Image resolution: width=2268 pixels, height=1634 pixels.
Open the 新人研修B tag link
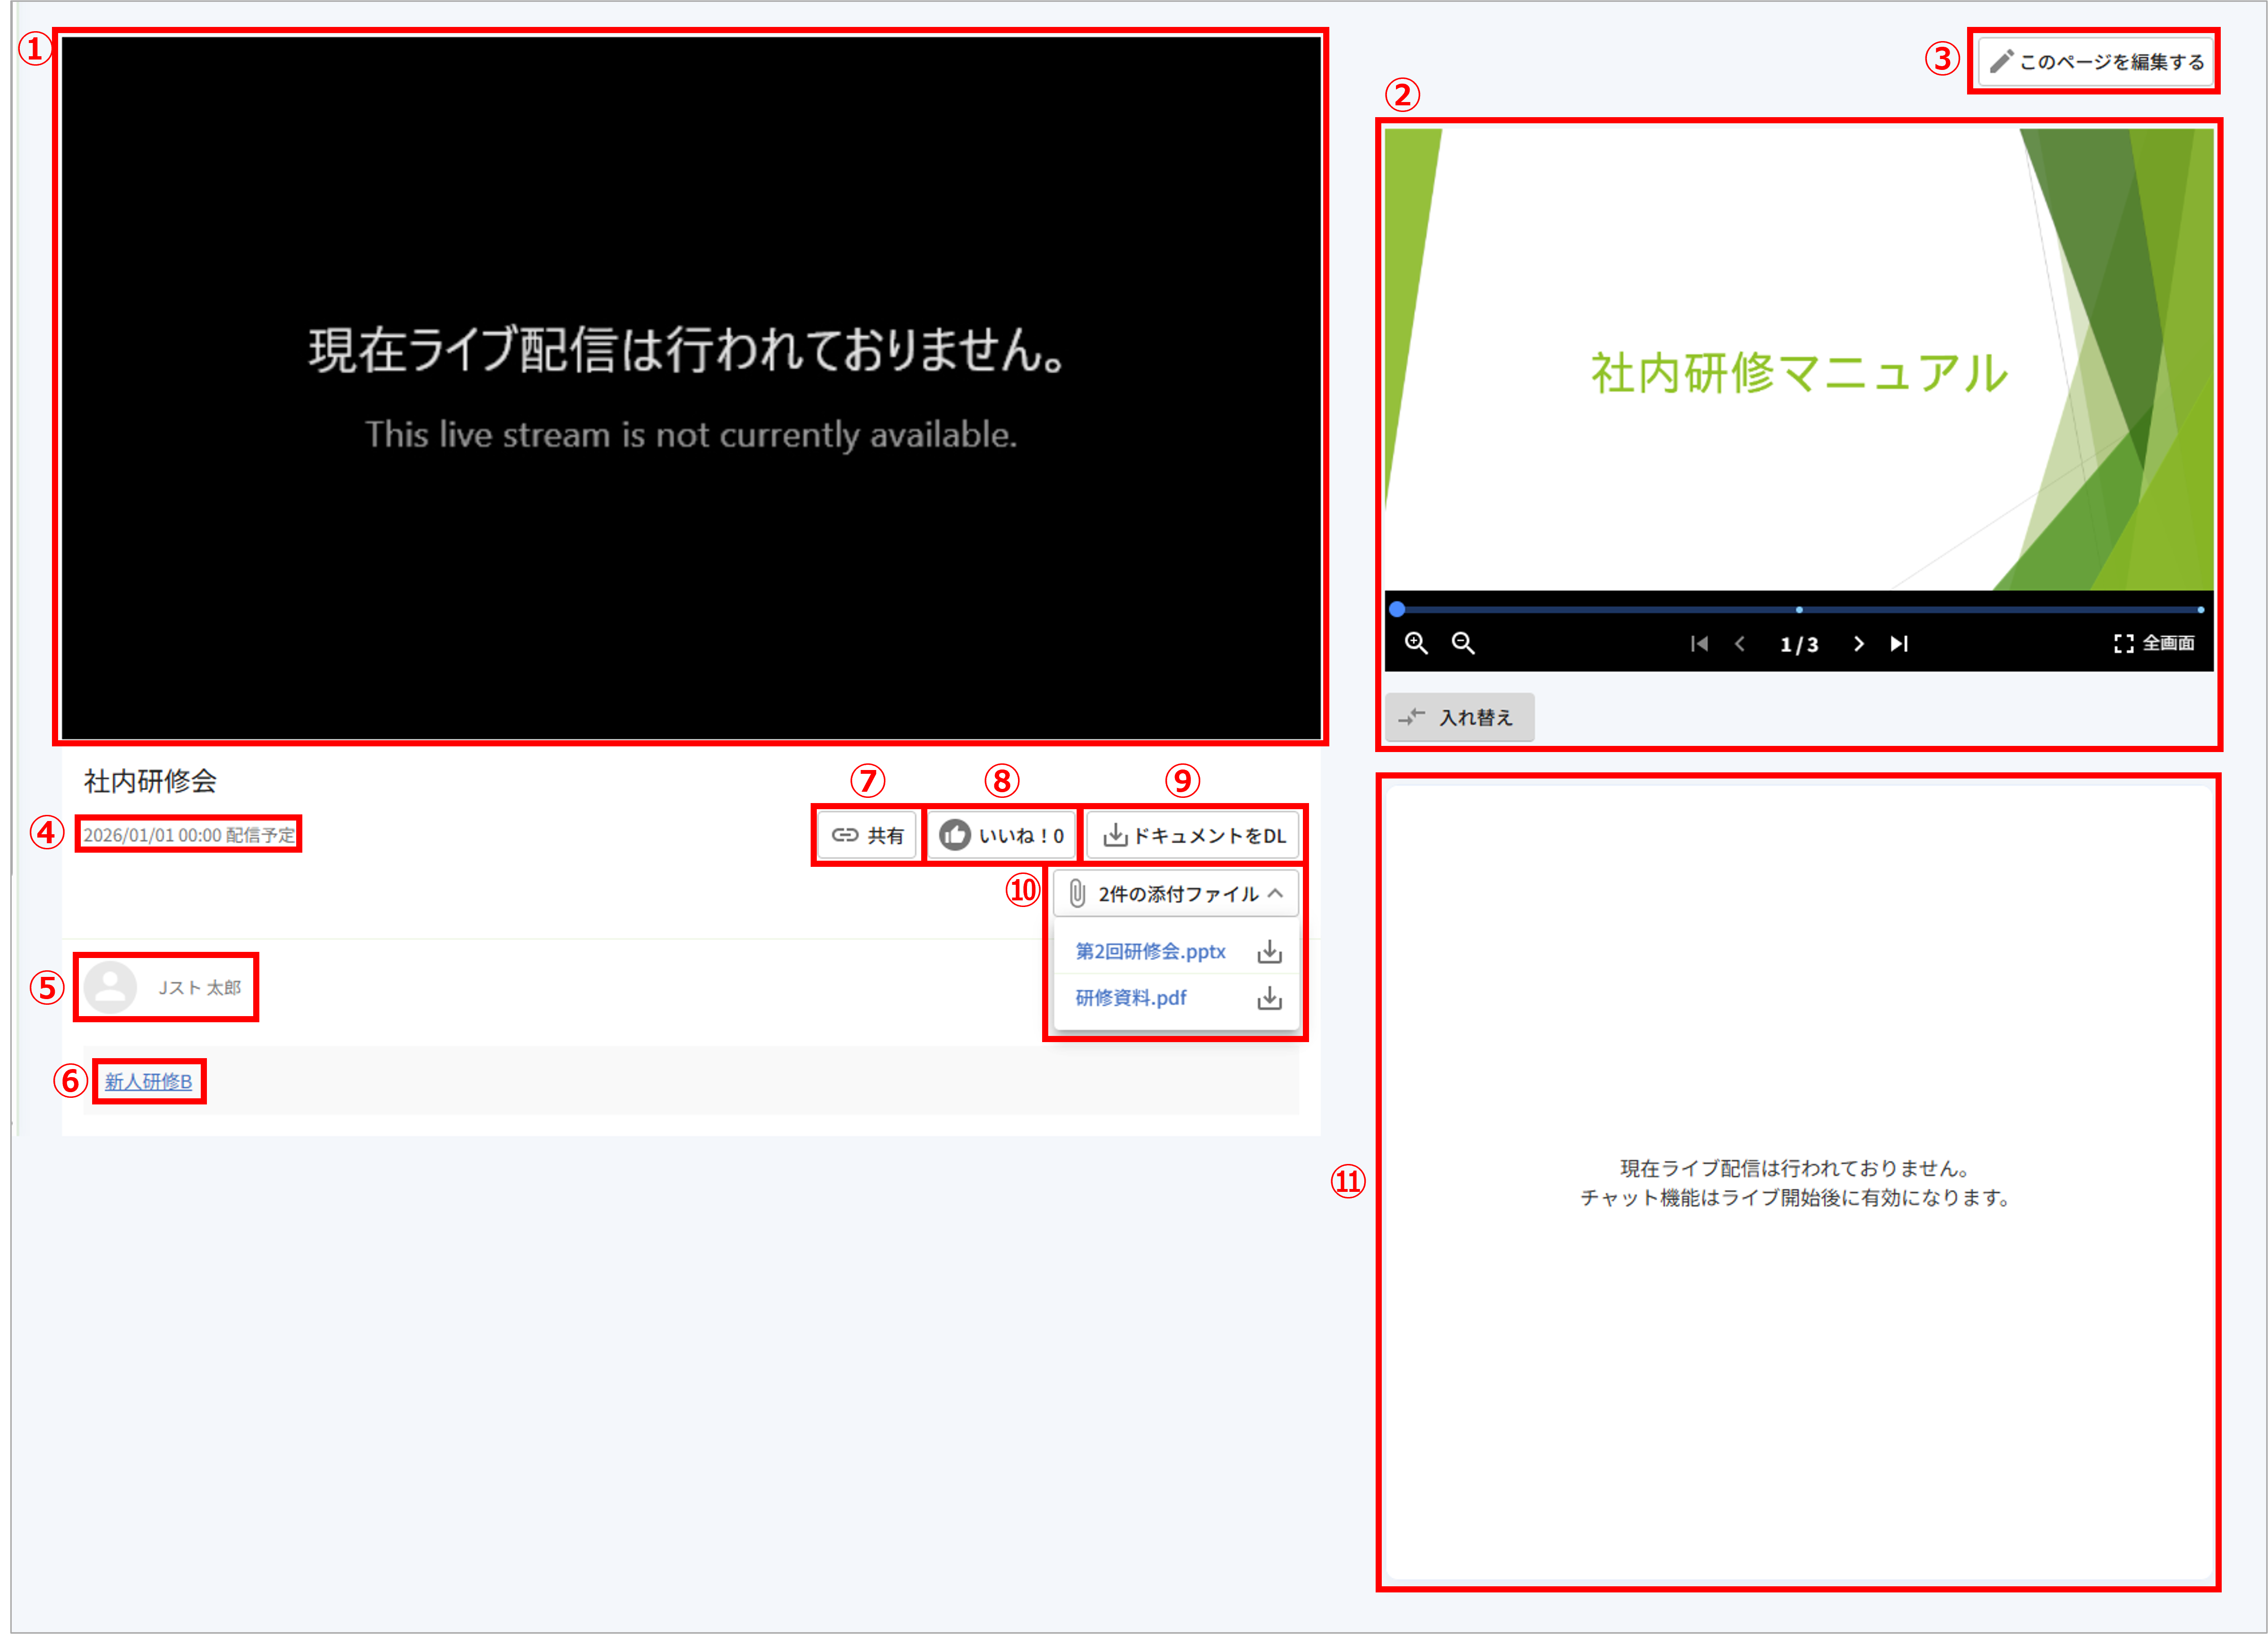pyautogui.click(x=148, y=1081)
